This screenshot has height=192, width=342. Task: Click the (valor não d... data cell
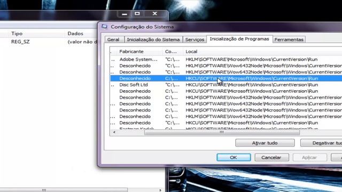coord(82,42)
